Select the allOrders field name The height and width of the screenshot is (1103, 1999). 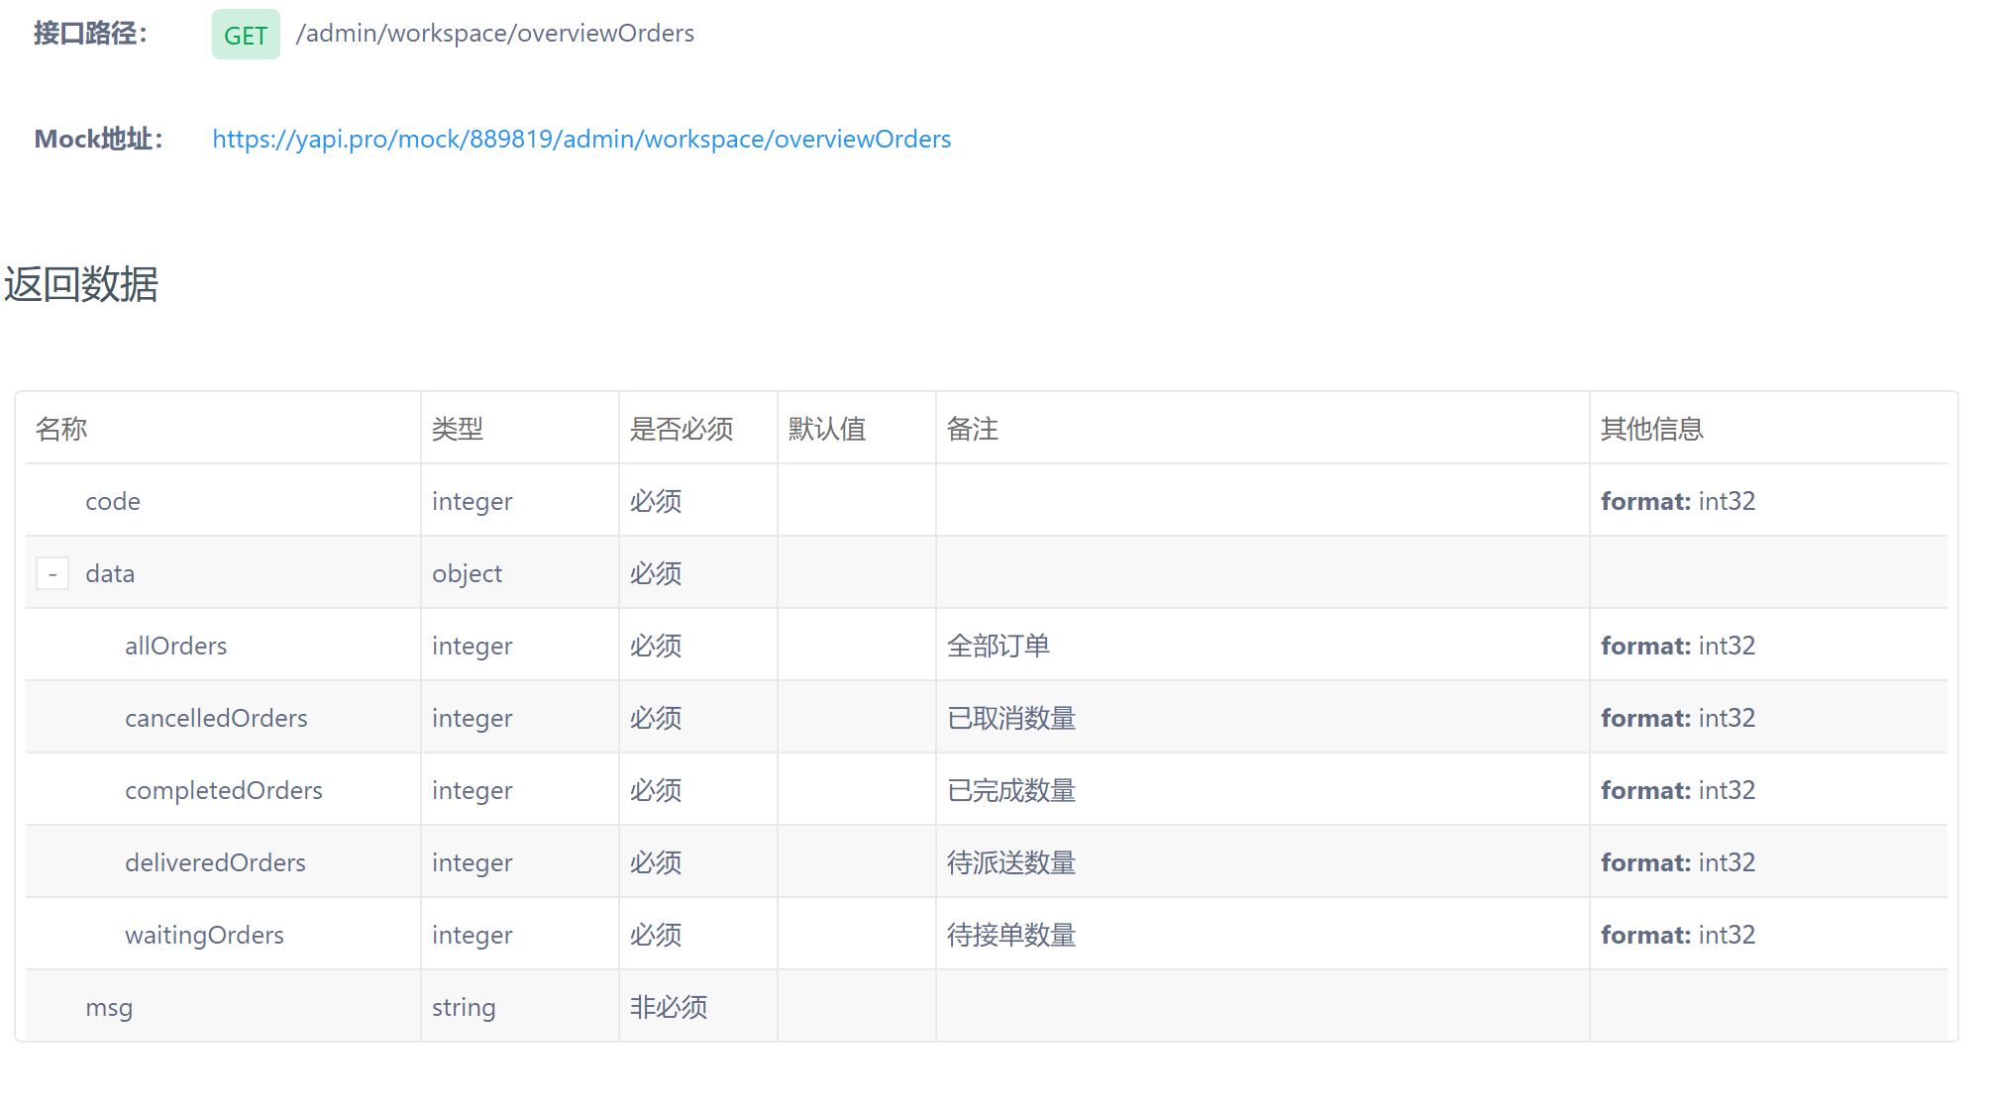click(176, 646)
